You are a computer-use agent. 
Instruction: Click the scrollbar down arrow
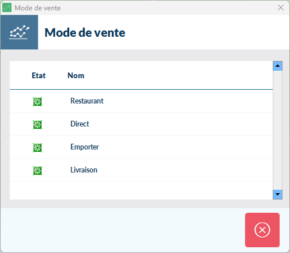(277, 194)
